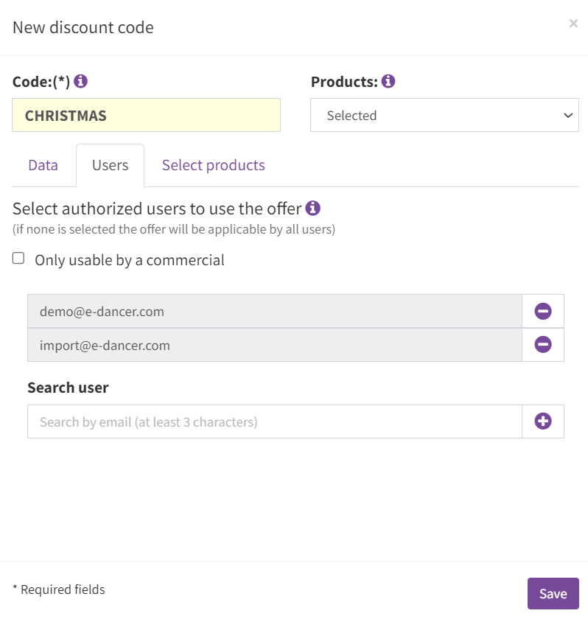
Task: Focus the CHRISTMAS code input field
Action: 147,115
